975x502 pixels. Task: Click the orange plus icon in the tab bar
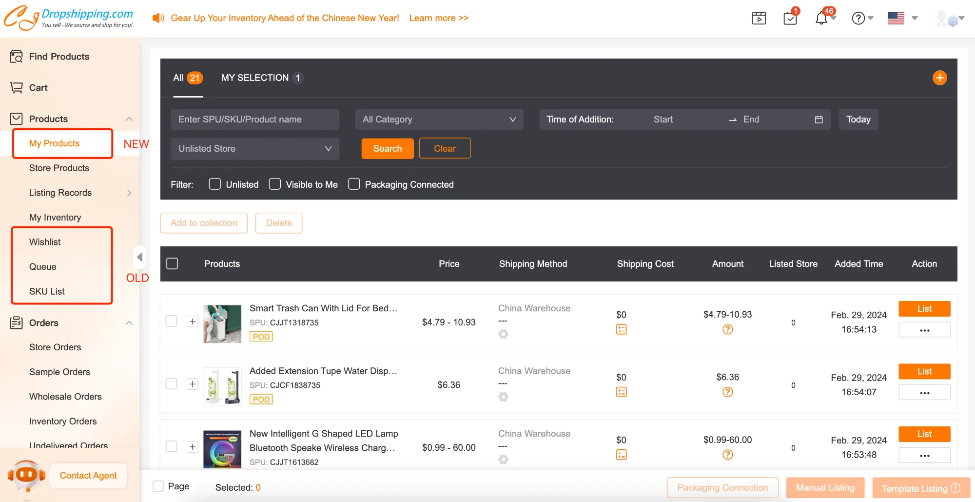pos(939,78)
